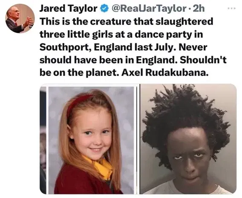This screenshot has width=242, height=198.
Task: Open the mugshot photo on the right
Action: coord(188,139)
